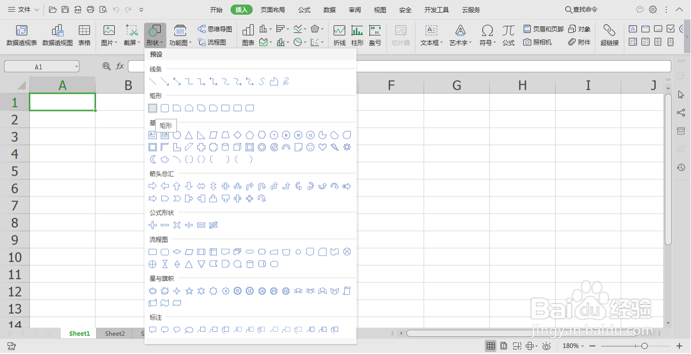Image resolution: width=691 pixels, height=354 pixels.
Task: Insert a 折线 sparkline
Action: coord(340,36)
